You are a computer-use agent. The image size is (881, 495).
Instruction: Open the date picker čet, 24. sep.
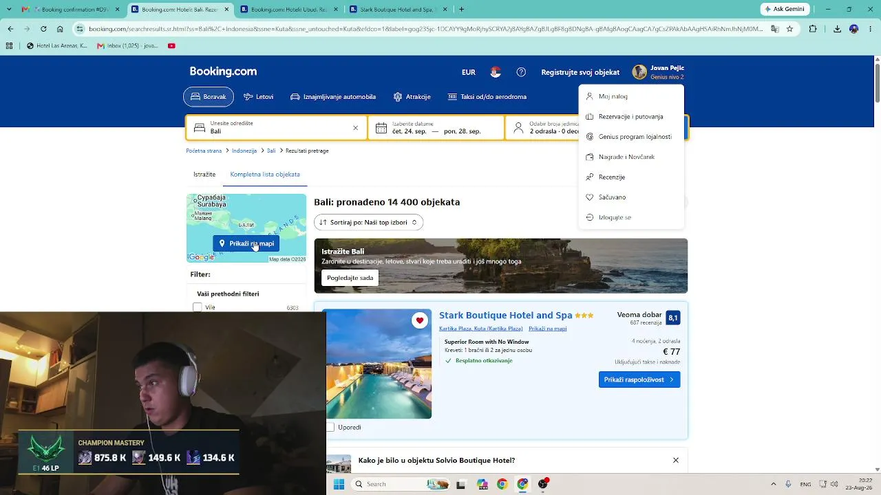click(x=436, y=128)
